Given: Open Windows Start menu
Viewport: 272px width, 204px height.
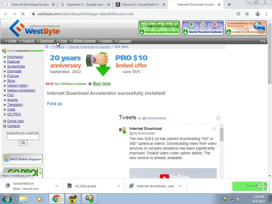Looking at the screenshot, I should pos(7,199).
